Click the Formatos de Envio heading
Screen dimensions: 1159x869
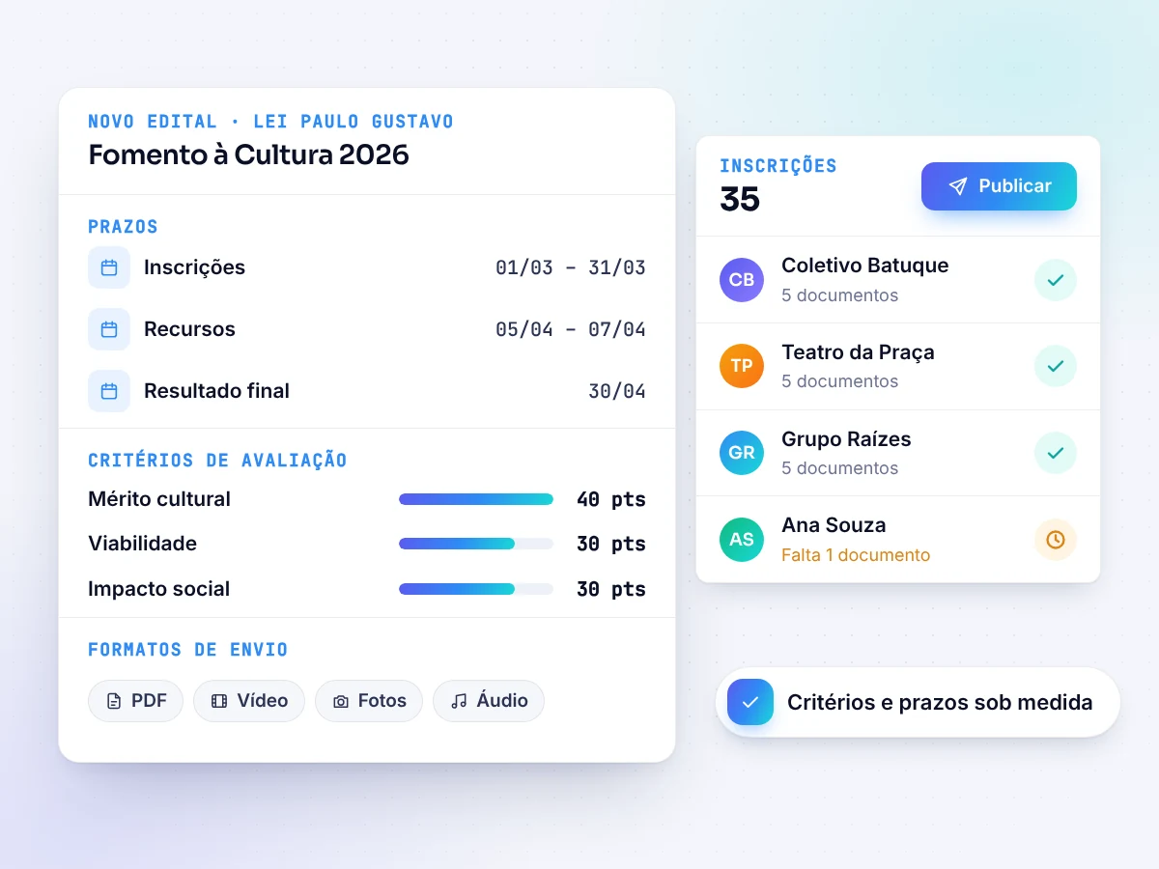pyautogui.click(x=188, y=650)
